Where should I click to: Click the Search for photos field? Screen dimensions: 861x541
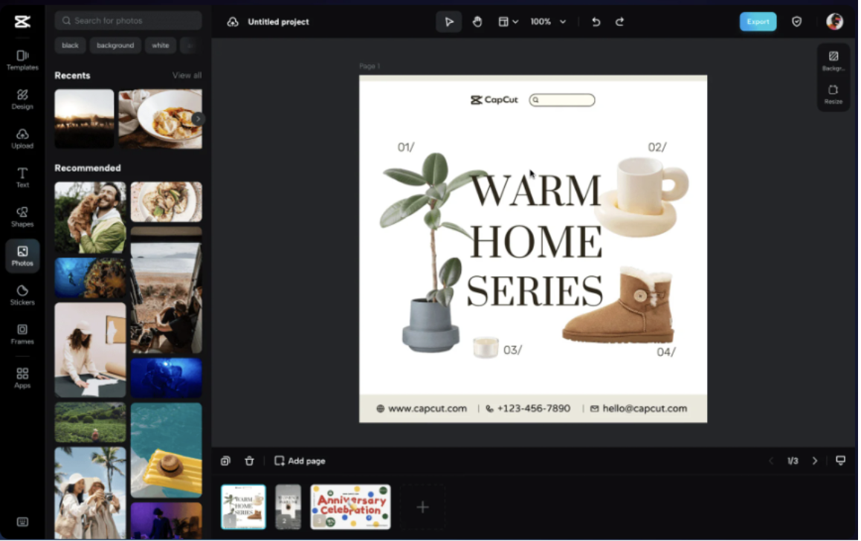tap(128, 21)
